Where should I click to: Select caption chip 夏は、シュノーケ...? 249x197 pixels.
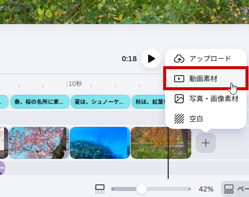pyautogui.click(x=100, y=102)
